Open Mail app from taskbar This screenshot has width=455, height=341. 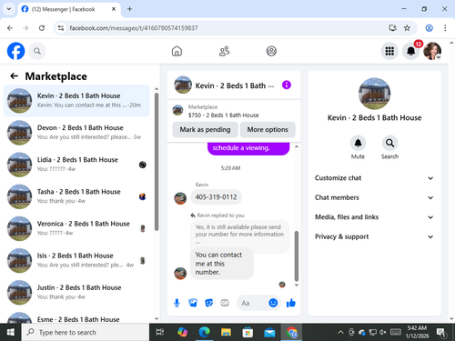[x=269, y=332]
